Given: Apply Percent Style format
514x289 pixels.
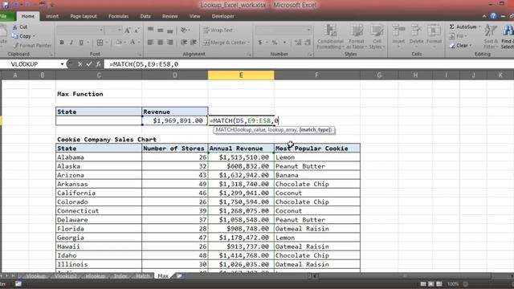Looking at the screenshot, I should 275,43.
